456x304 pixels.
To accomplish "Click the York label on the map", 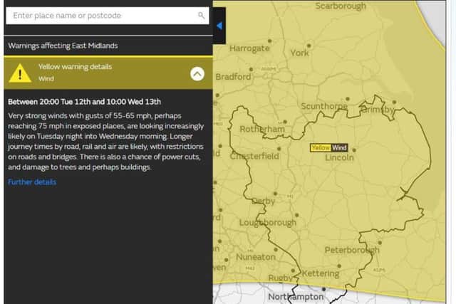I will pyautogui.click(x=299, y=53).
